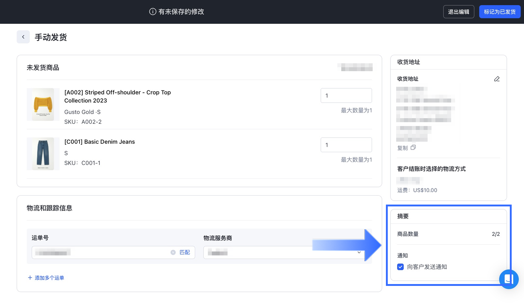Click quantity field for Striped Off-shoulder top
Screen dimensions: 524x305
click(346, 96)
